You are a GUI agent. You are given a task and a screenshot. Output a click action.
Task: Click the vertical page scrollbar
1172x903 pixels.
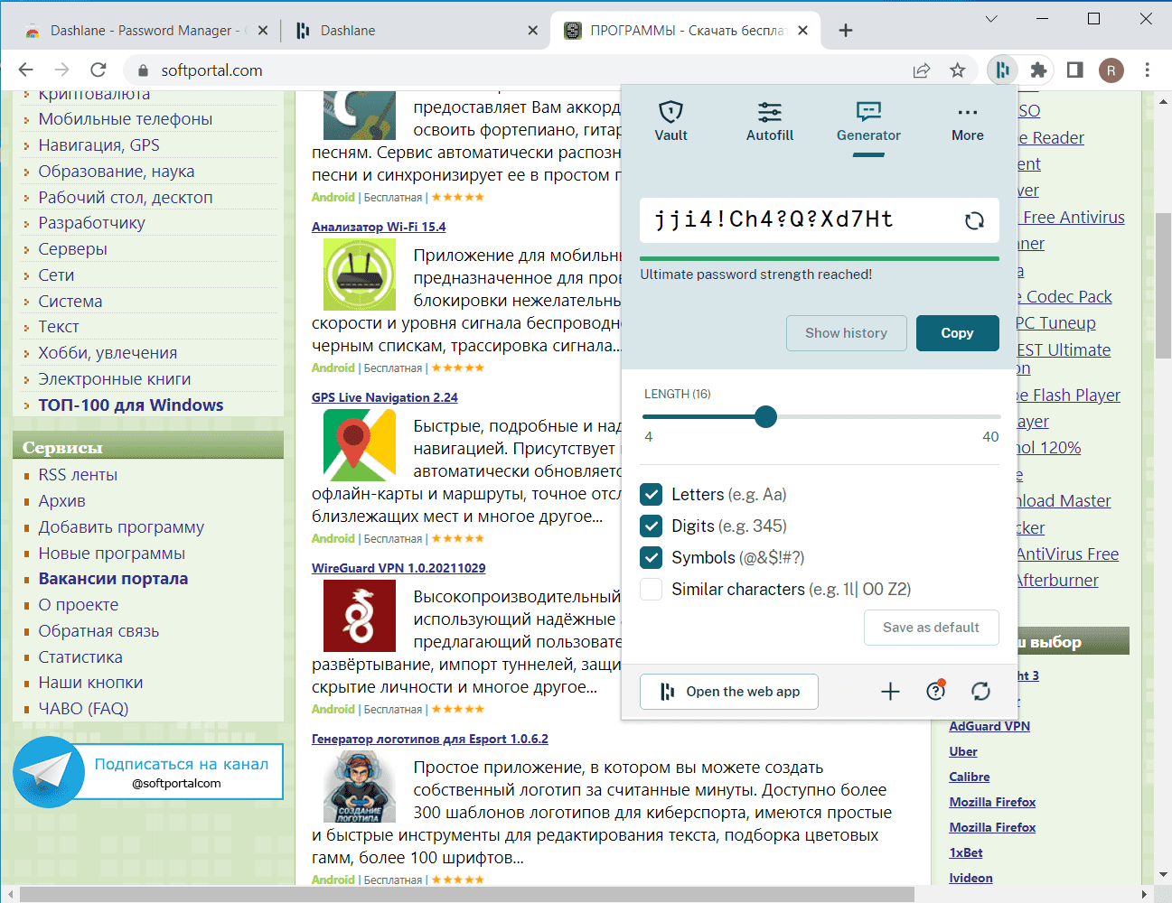pyautogui.click(x=1164, y=285)
